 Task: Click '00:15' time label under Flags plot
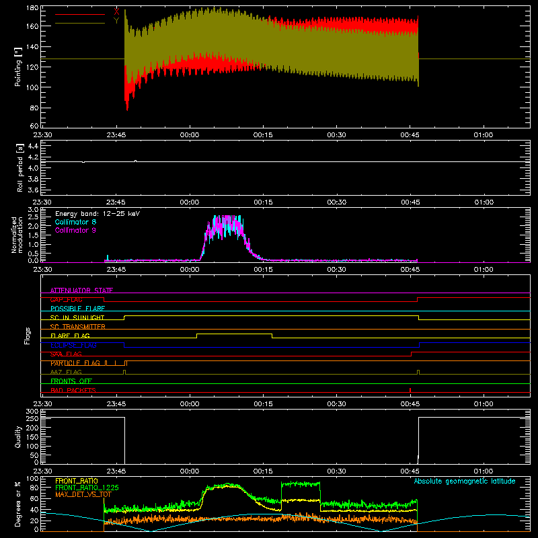click(263, 404)
